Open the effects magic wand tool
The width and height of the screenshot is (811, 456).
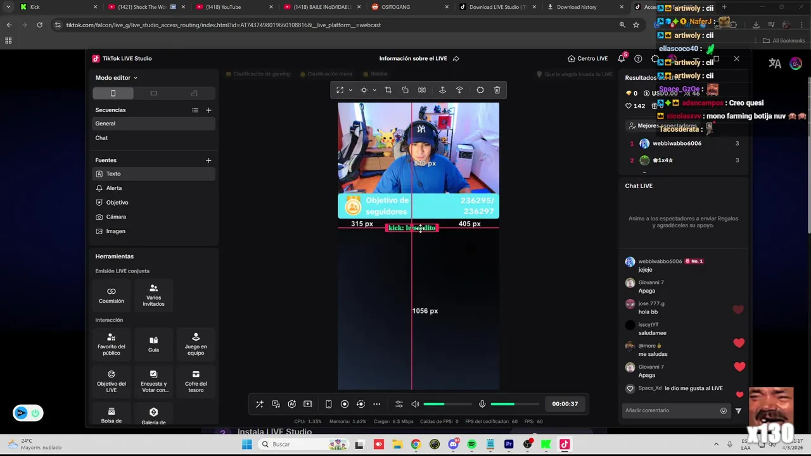pos(260,404)
